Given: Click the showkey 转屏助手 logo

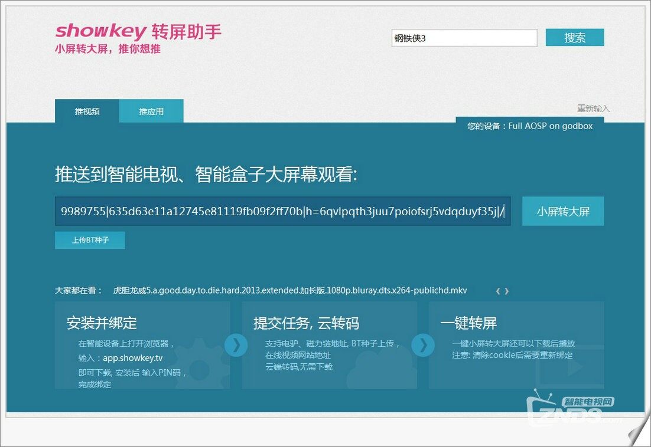Looking at the screenshot, I should (x=138, y=31).
